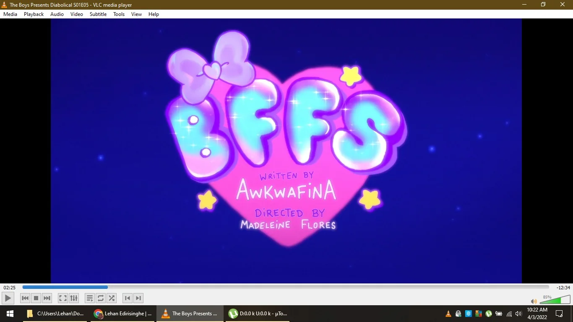Toggle fullscreen video mode
573x322 pixels.
[63, 298]
